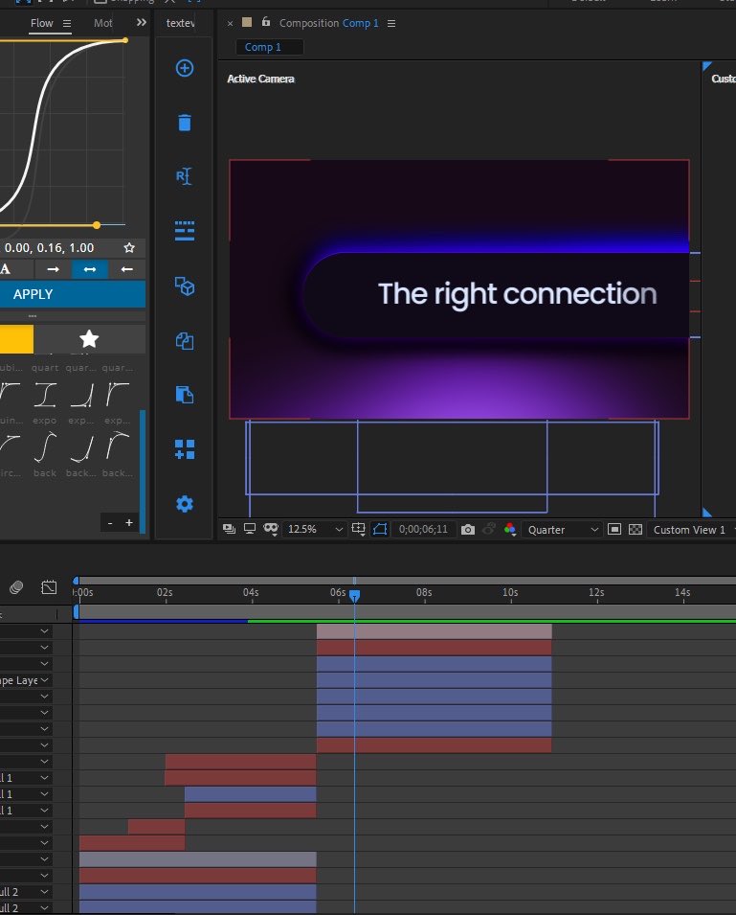Image resolution: width=736 pixels, height=915 pixels.
Task: Select the Composition Comp 1 tab
Action: pyautogui.click(x=328, y=23)
